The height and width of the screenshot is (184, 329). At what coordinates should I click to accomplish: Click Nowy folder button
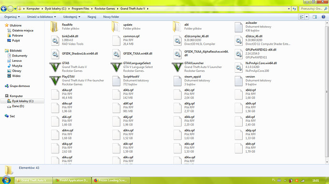pos(111,17)
